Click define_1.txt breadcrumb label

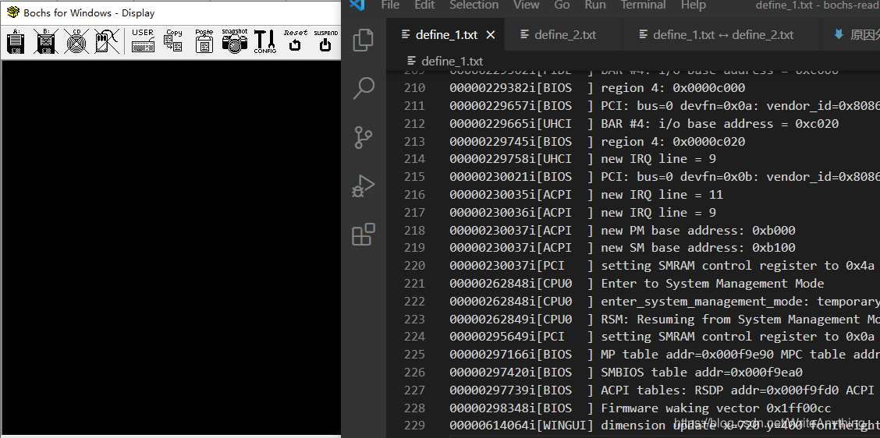(x=452, y=61)
